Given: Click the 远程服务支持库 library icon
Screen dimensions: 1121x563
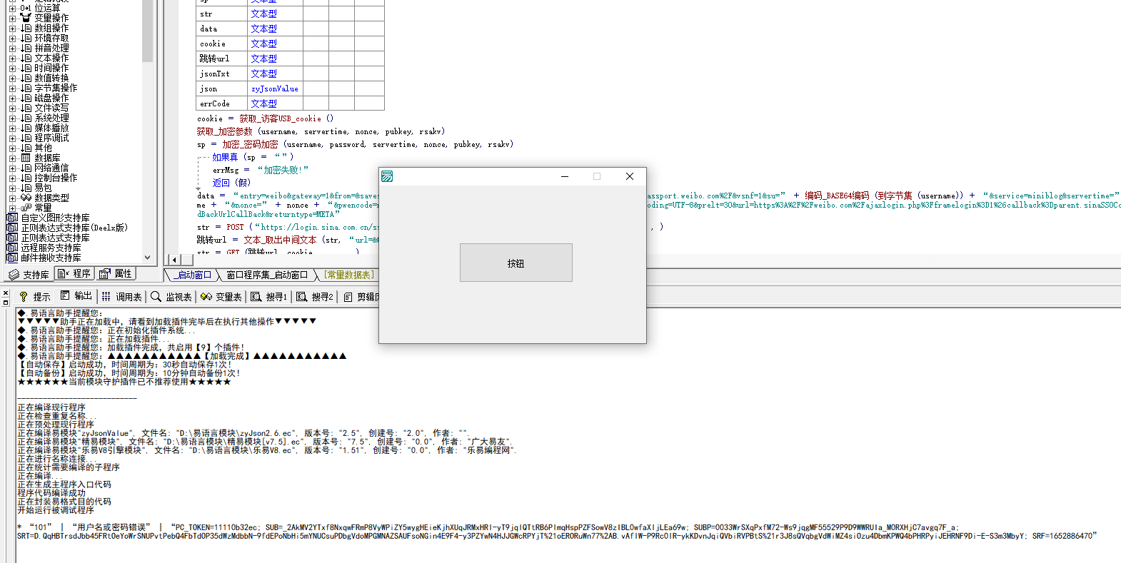Looking at the screenshot, I should (x=12, y=248).
